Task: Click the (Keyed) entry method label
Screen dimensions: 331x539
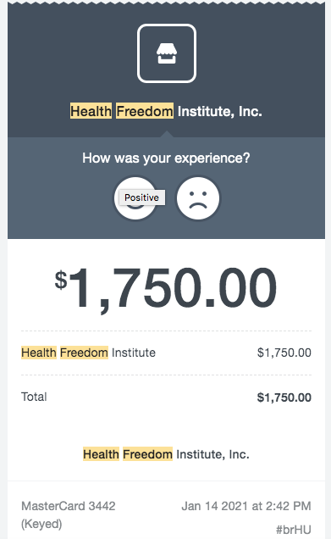Action: (x=41, y=524)
